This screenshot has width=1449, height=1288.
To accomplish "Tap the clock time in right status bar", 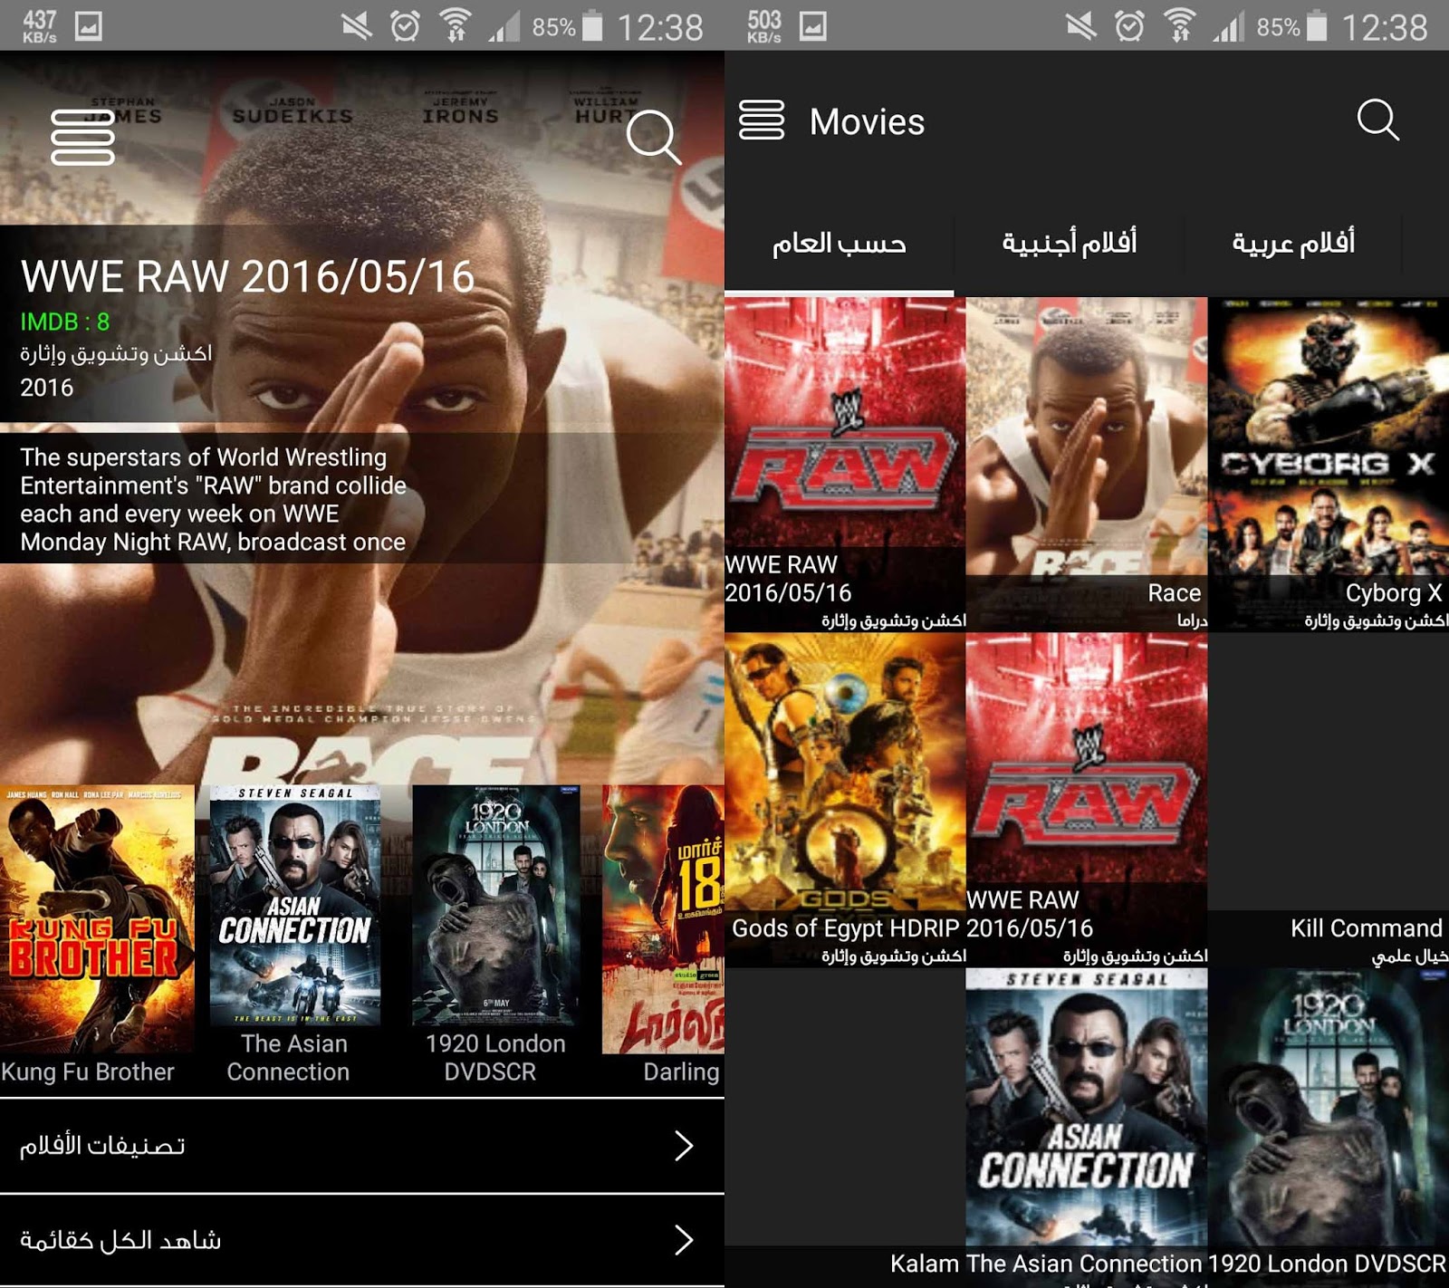I will click(1384, 27).
